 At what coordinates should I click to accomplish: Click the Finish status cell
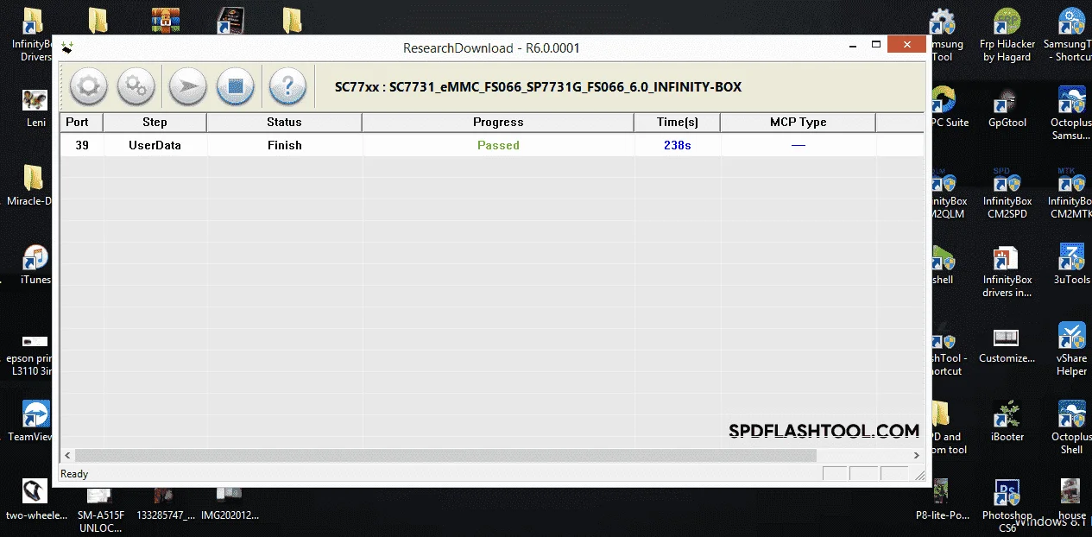pos(285,145)
